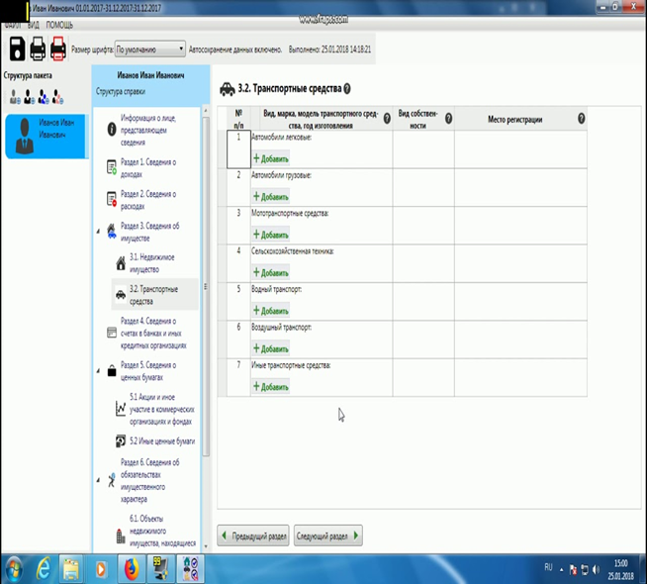Collapse Раздел 6 обязательства имущественного характера
Image resolution: width=647 pixels, height=584 pixels.
click(98, 480)
